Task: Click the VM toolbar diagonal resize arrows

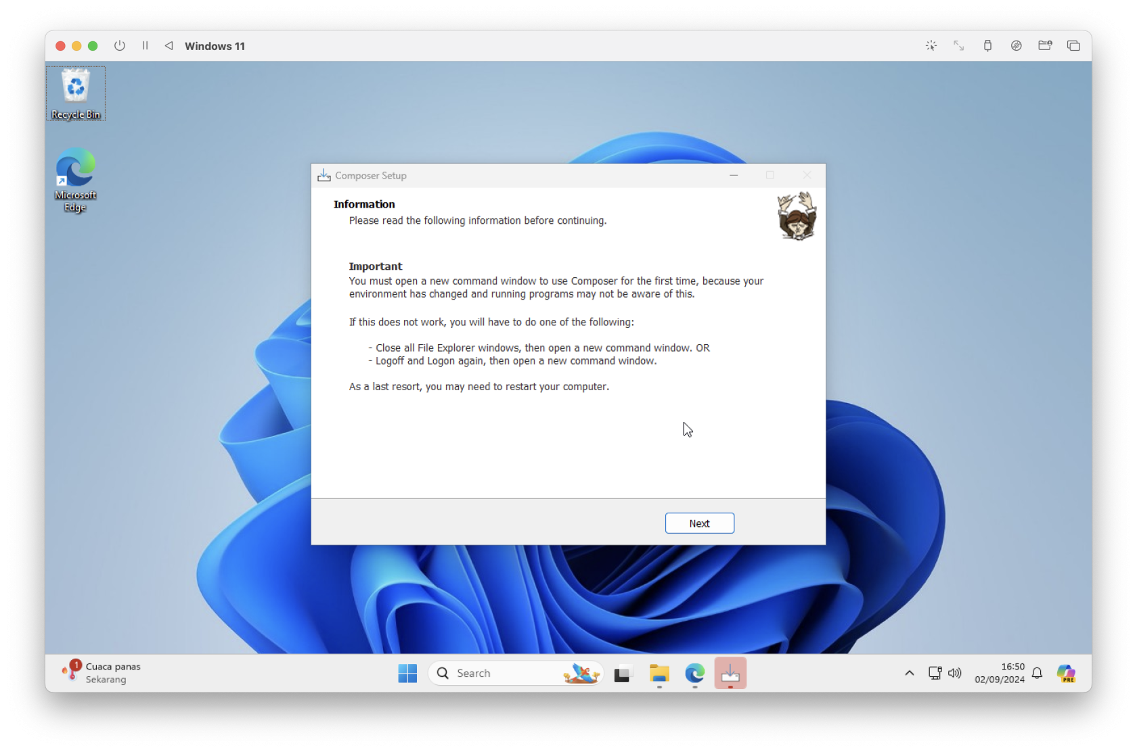Action: click(x=959, y=46)
